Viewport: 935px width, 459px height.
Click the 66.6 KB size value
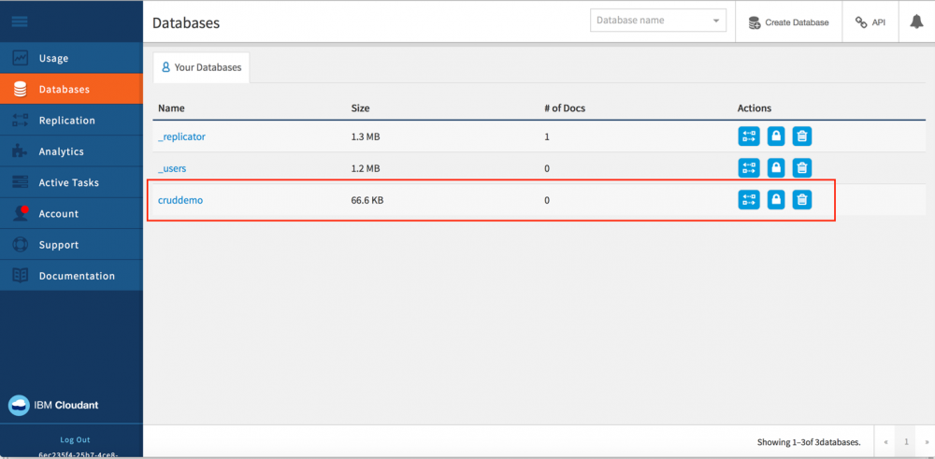pos(367,200)
